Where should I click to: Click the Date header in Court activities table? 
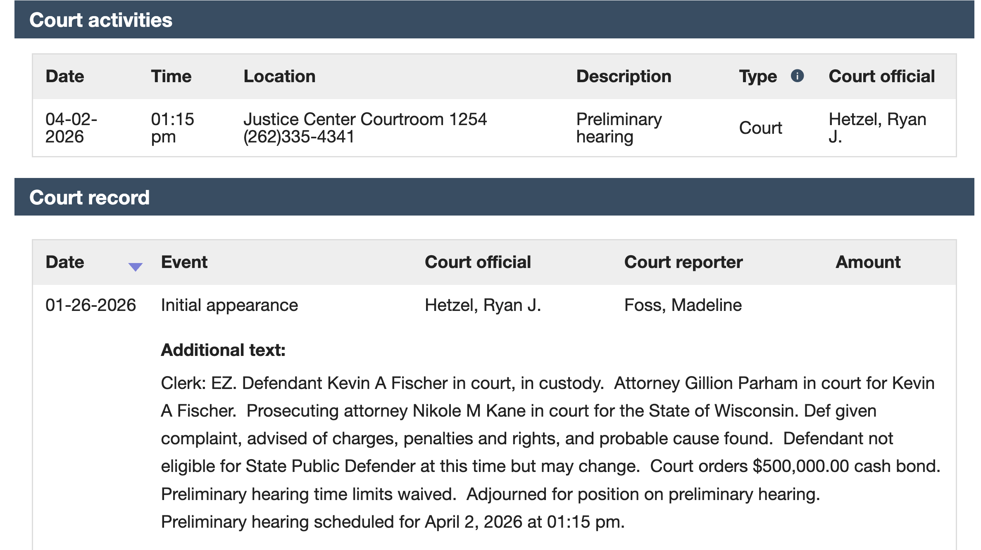pyautogui.click(x=65, y=76)
